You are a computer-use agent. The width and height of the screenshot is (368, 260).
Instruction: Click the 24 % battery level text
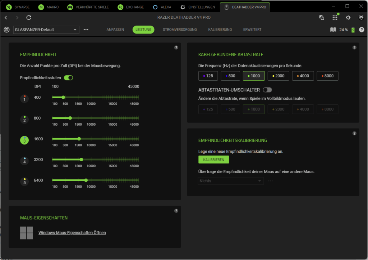344,30
